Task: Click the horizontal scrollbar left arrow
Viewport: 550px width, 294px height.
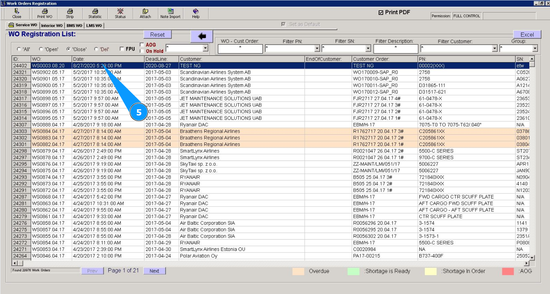Action: coord(15,263)
